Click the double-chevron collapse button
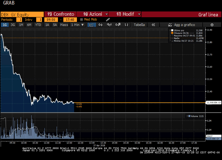Viewport: 222px width, 160px height. pyautogui.click(x=153, y=25)
